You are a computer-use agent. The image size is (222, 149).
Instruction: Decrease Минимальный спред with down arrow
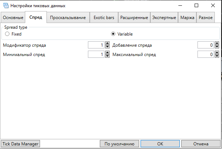pos(107,56)
